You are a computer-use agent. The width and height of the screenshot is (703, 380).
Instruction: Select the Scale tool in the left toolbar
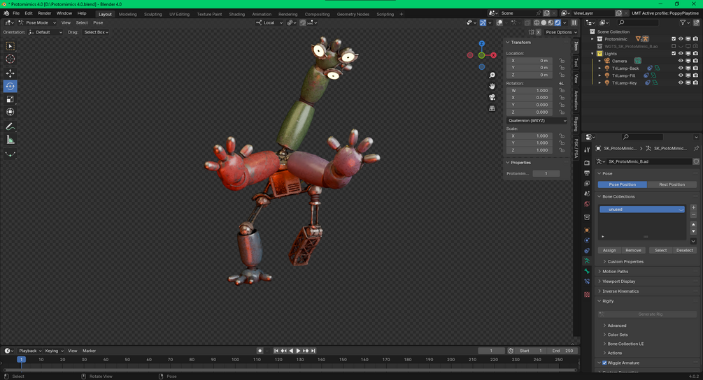pyautogui.click(x=10, y=99)
